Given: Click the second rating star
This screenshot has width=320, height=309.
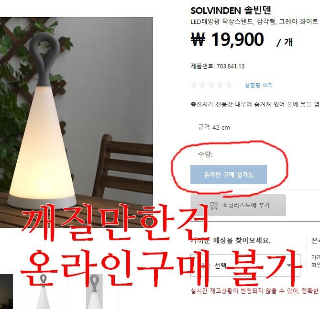Looking at the screenshot, I should tap(203, 85).
